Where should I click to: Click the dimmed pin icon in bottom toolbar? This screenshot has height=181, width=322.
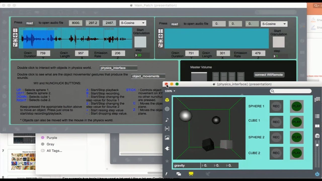pyautogui.click(x=208, y=174)
